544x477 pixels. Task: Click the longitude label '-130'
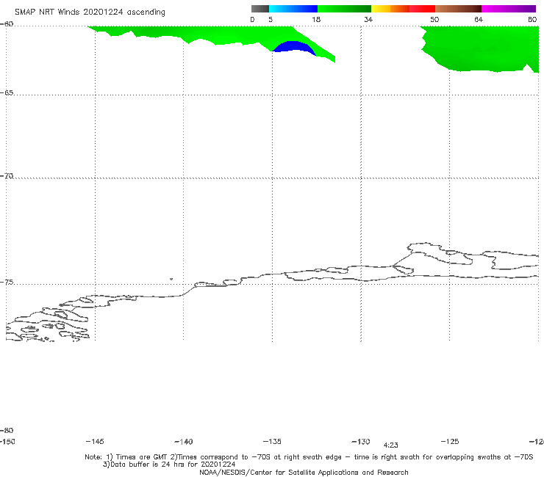point(361,442)
